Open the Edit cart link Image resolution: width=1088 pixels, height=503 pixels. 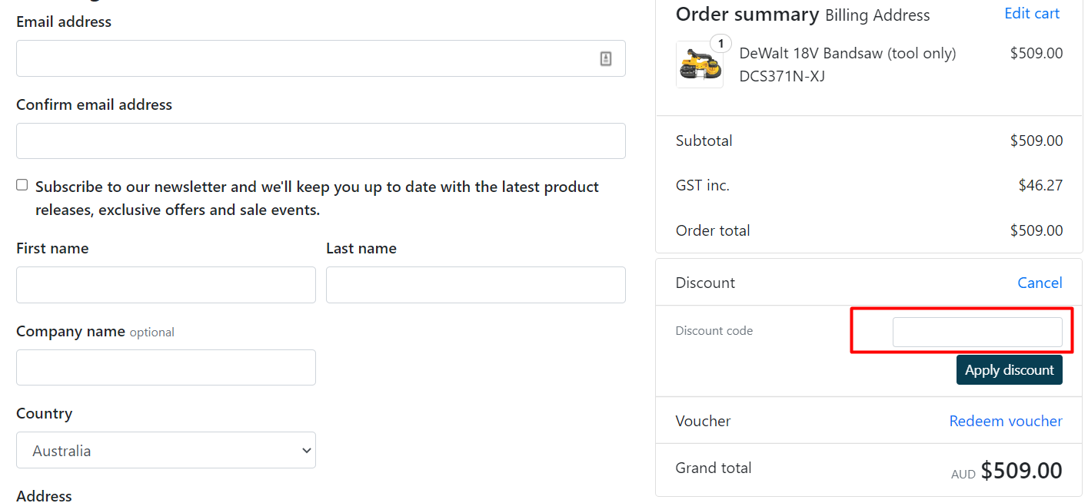1032,14
